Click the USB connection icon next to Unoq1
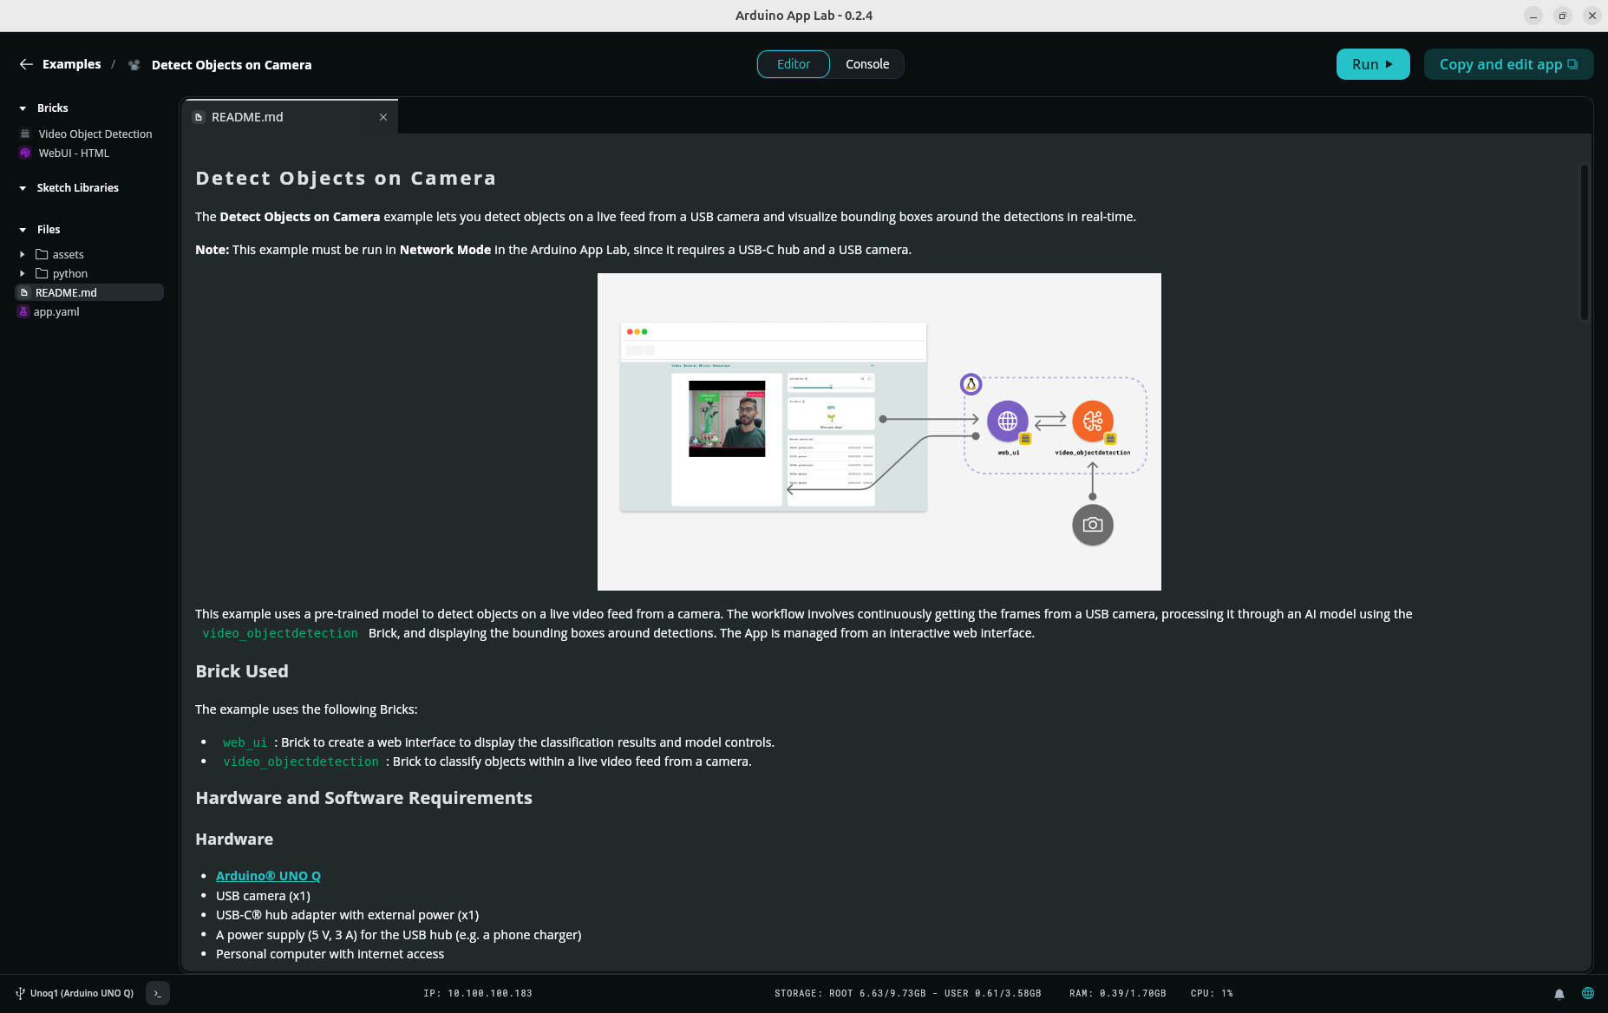This screenshot has width=1608, height=1013. tap(20, 993)
